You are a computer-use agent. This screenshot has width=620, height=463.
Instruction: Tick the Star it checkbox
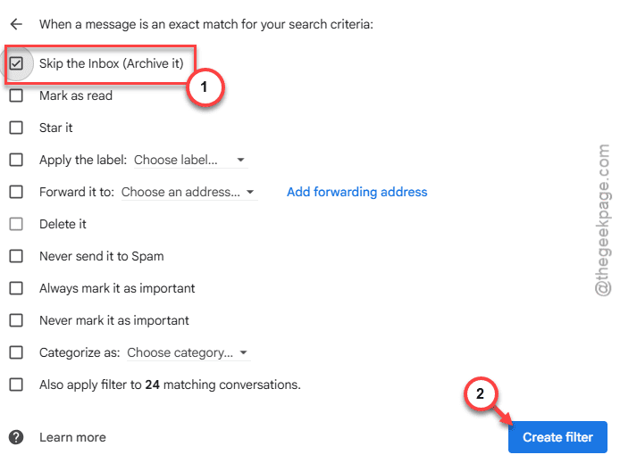click(16, 128)
